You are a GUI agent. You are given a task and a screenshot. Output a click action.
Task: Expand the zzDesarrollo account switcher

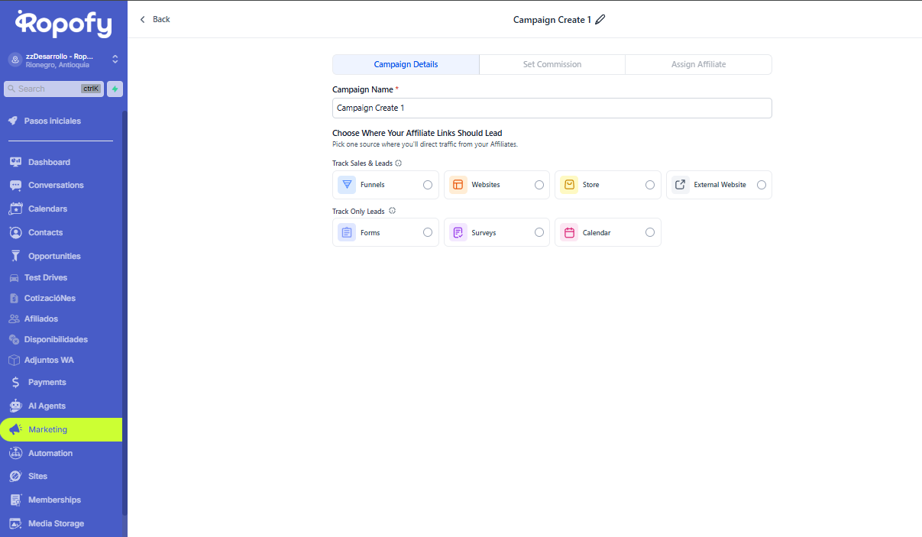(x=115, y=60)
